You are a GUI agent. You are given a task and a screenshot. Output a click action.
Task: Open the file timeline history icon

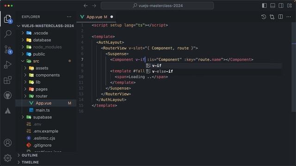264,17
